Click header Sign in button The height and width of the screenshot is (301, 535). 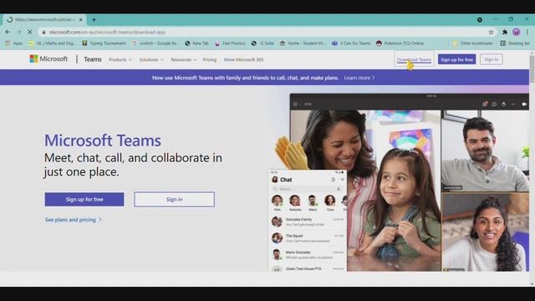492,59
